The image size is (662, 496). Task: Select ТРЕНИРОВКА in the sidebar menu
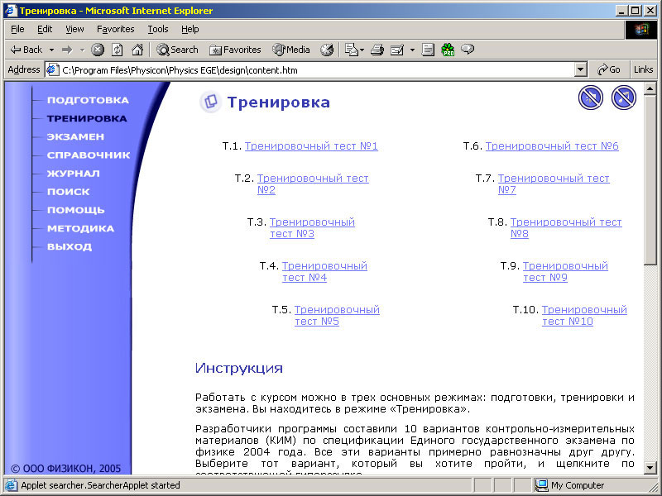(87, 118)
